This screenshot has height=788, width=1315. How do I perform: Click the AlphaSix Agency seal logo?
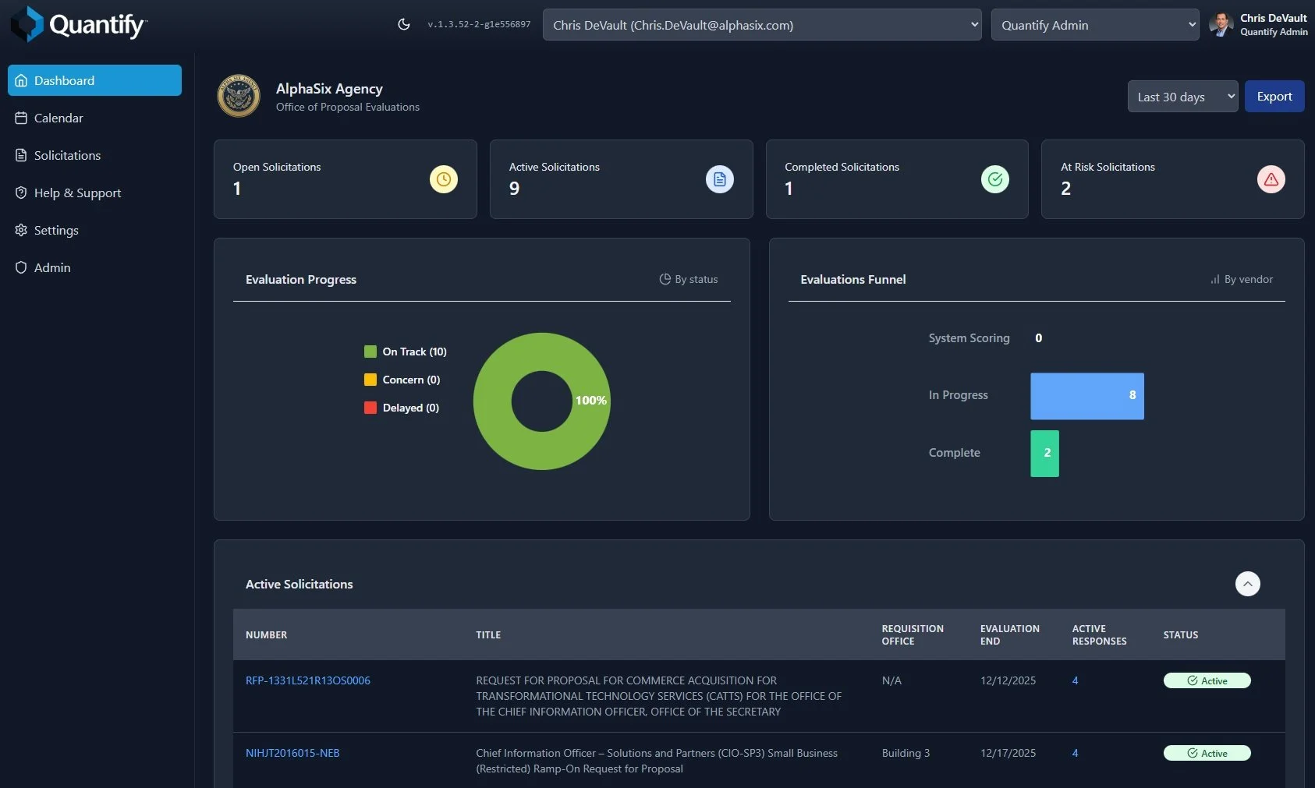[x=239, y=96]
